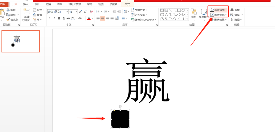Viewport: 275px width, 132px height.
Task: Toggle strikethrough abc formatting
Action: (x=68, y=18)
